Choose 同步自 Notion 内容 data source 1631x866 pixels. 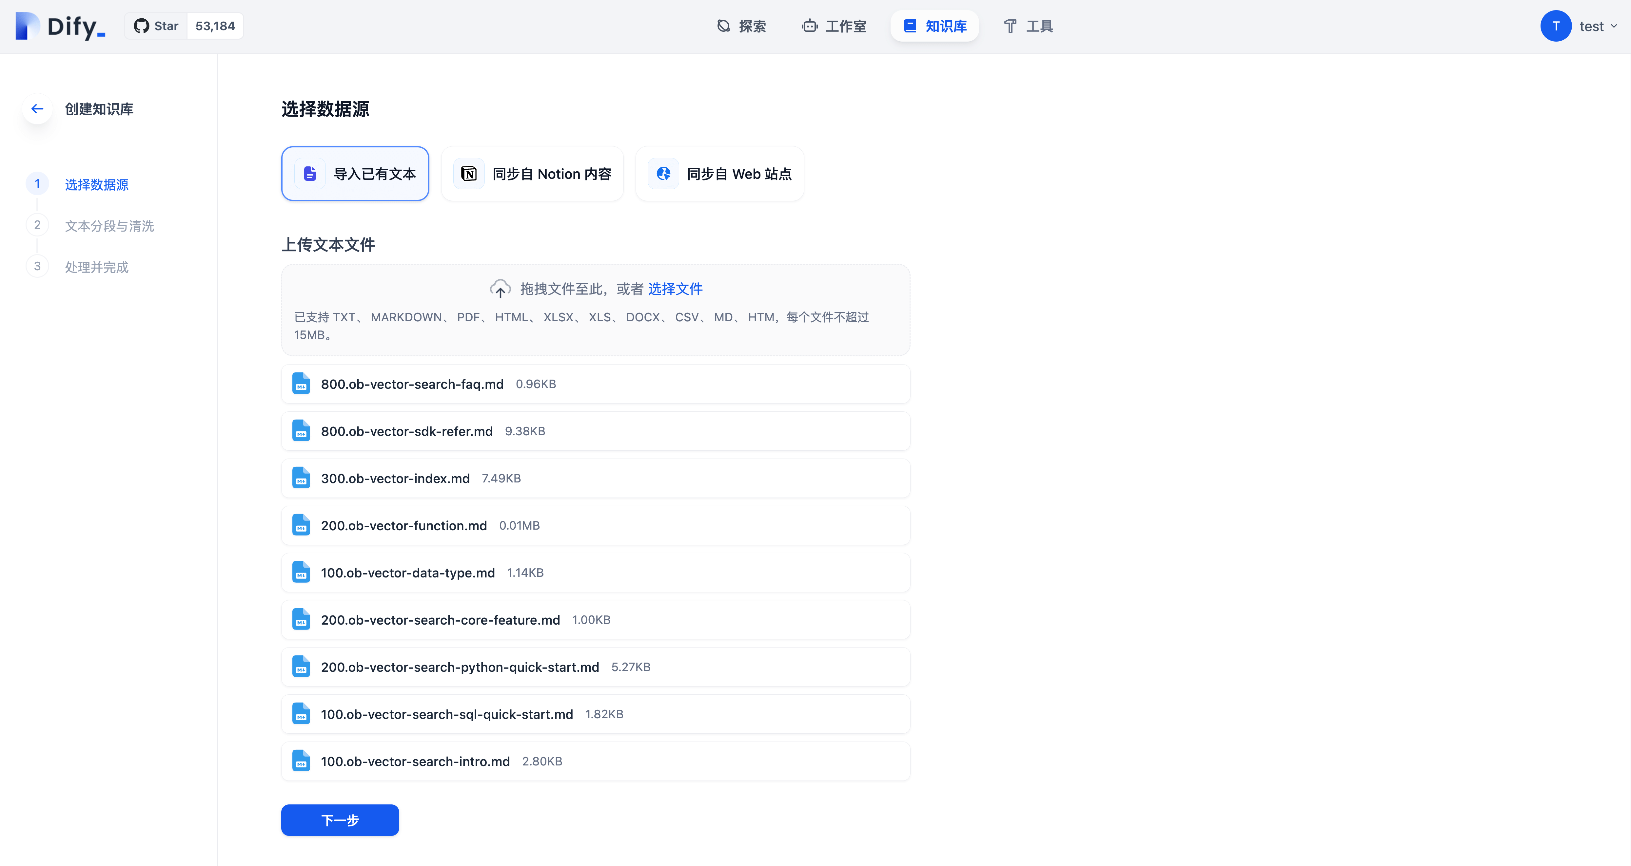coord(533,173)
